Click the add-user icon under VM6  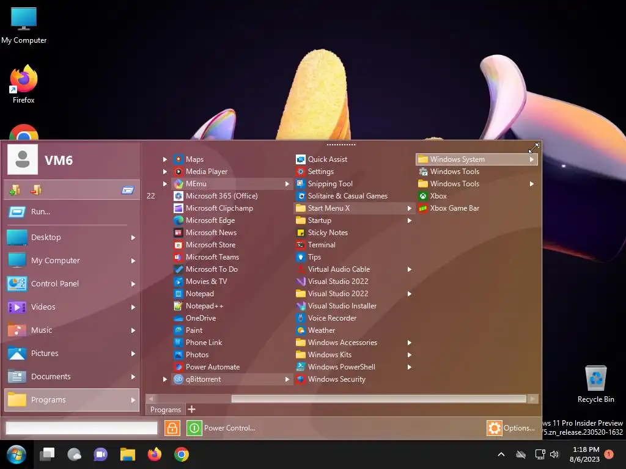(x=15, y=191)
